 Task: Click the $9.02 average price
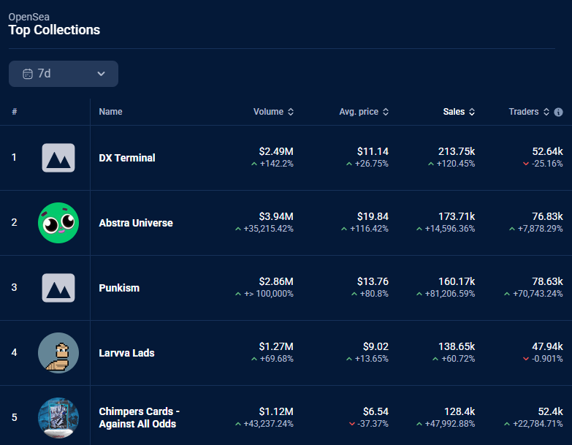pos(375,346)
